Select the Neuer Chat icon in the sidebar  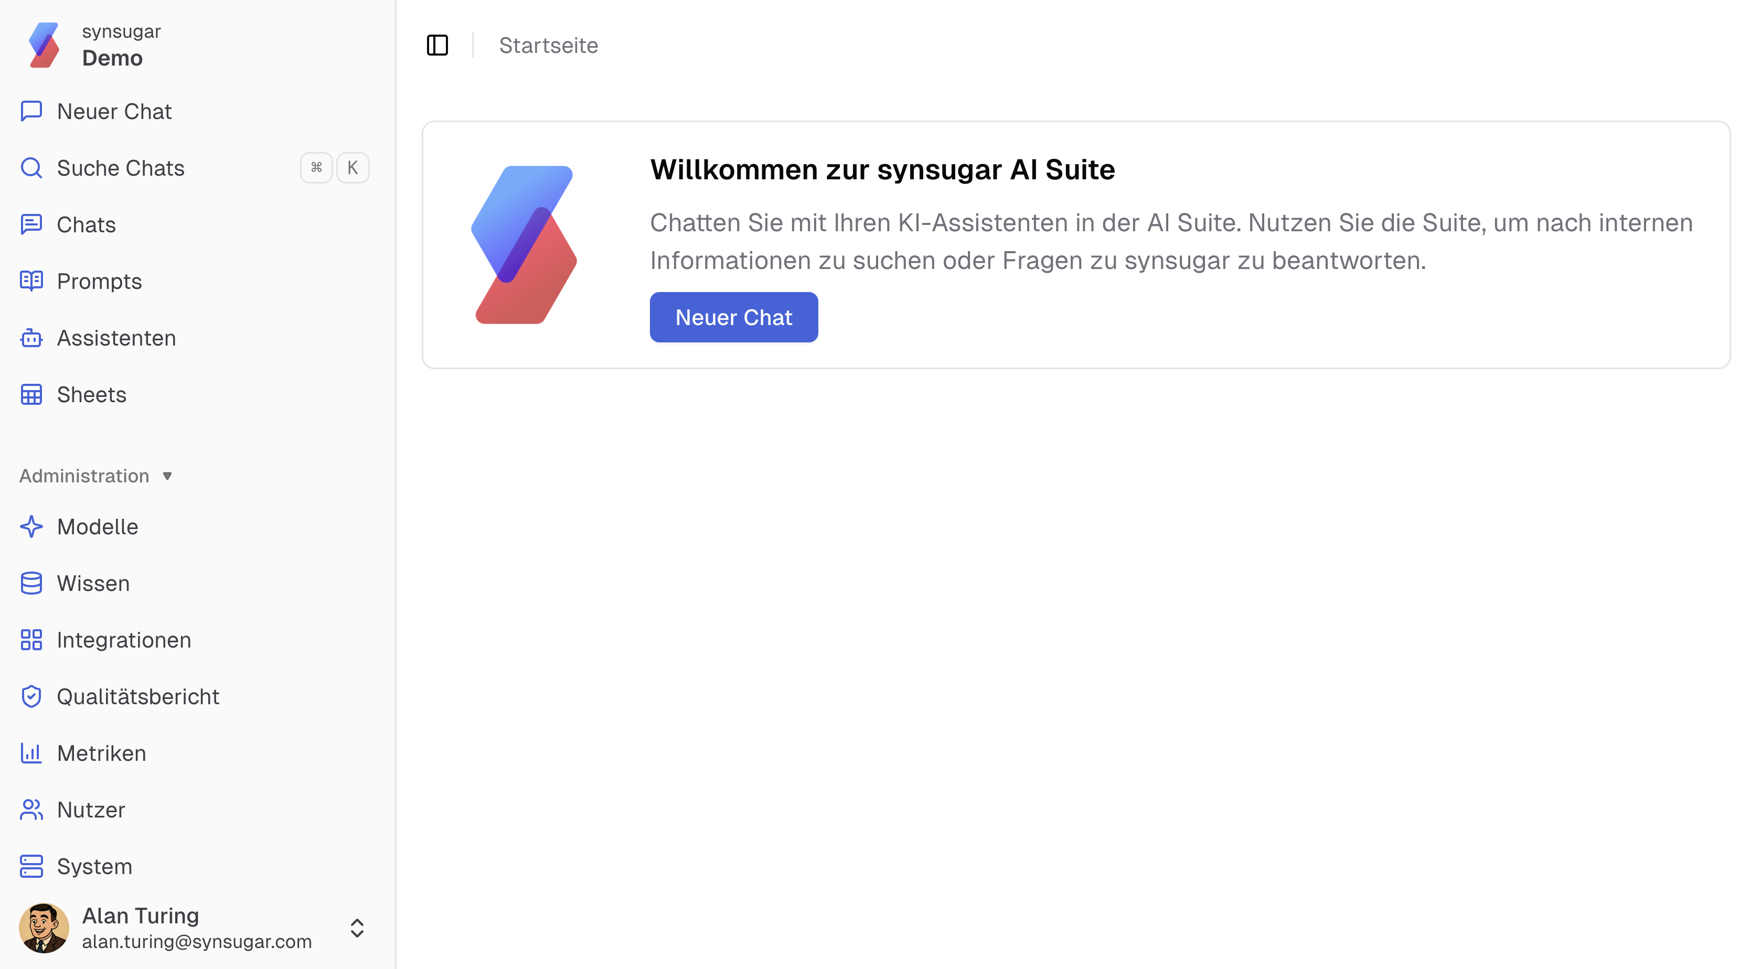click(x=31, y=111)
